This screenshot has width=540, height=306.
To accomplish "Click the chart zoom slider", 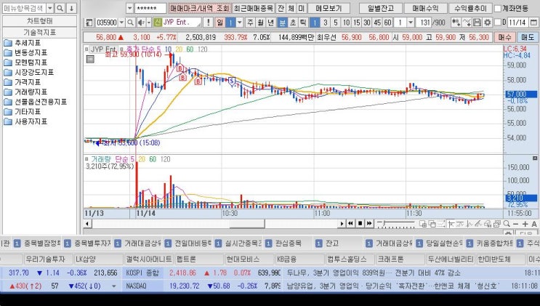I will coord(395,224).
